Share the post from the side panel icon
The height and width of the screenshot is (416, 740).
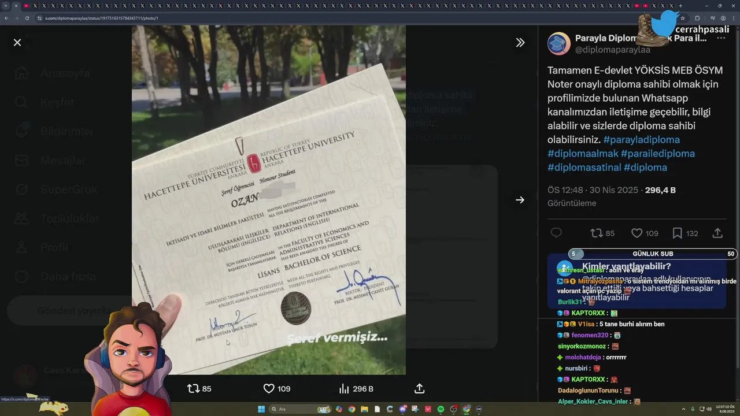[717, 233]
